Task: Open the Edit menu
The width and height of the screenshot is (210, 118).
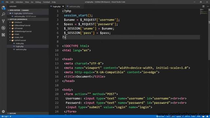Action: [12, 2]
